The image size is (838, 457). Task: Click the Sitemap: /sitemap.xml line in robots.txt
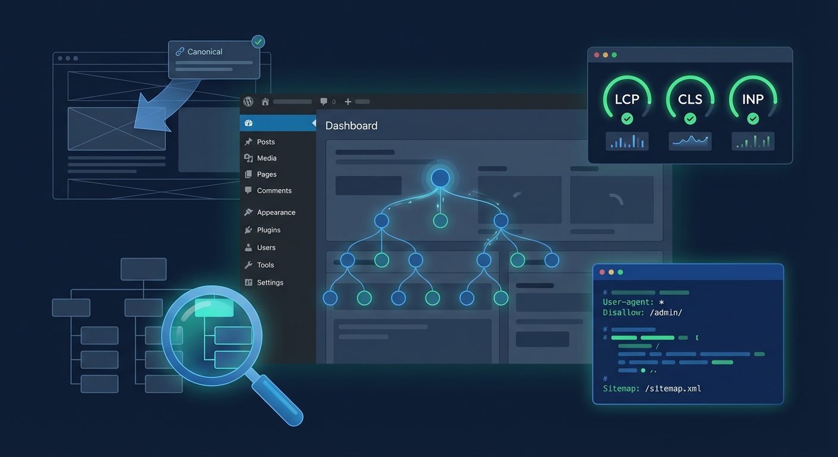(652, 388)
